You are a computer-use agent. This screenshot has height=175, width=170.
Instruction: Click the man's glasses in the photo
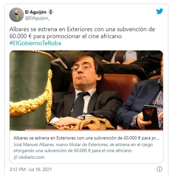click(82, 67)
